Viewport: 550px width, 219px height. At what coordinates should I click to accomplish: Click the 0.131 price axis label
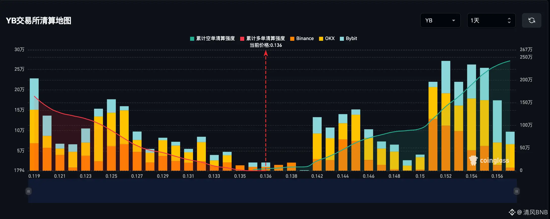click(188, 176)
